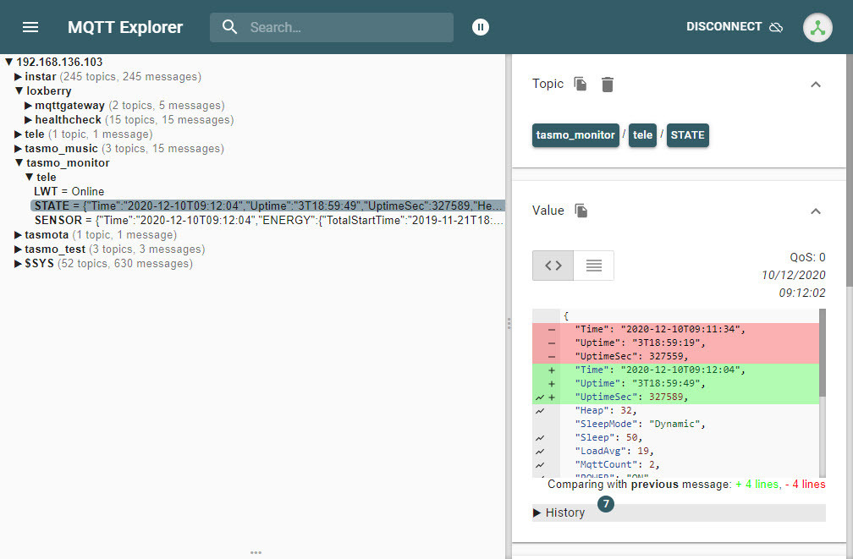Click the value diff scrollbar
Viewport: 853px width, 559px height.
[822, 353]
